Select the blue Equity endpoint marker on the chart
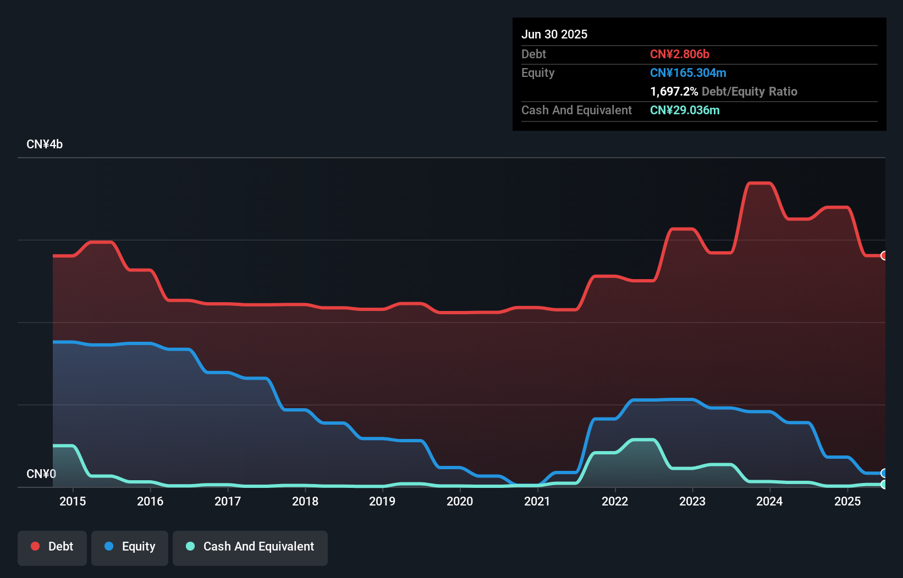Viewport: 903px width, 578px height. pyautogui.click(x=884, y=473)
